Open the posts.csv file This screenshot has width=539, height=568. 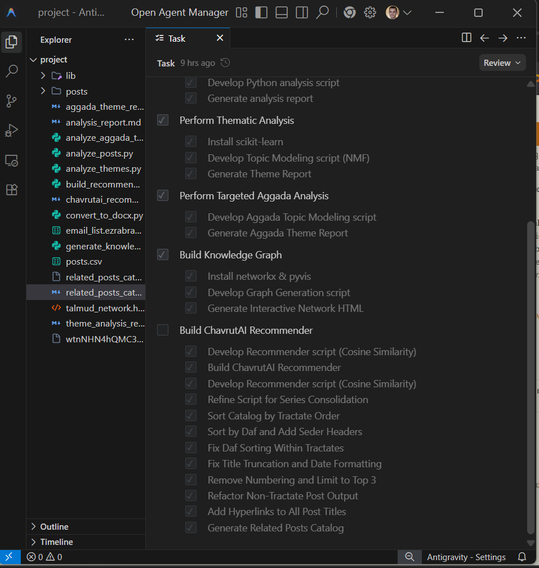(84, 262)
